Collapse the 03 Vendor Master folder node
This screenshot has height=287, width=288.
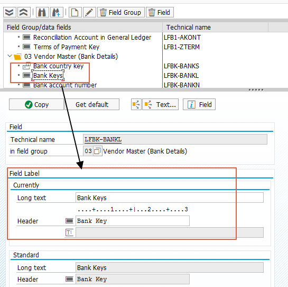[x=10, y=56]
